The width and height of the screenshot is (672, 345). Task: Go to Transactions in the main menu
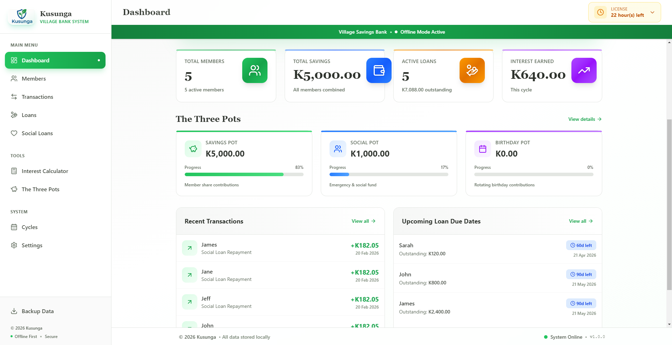pyautogui.click(x=37, y=97)
